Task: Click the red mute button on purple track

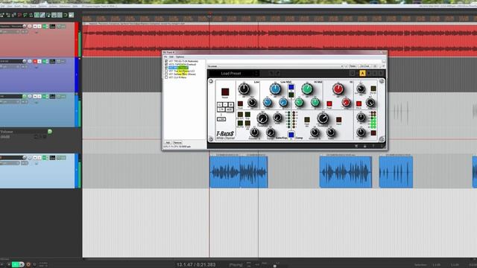Action: coord(35,61)
